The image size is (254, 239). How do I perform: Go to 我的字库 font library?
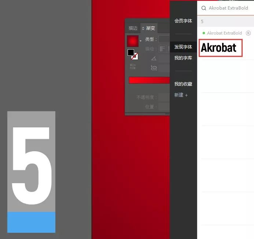pos(183,58)
